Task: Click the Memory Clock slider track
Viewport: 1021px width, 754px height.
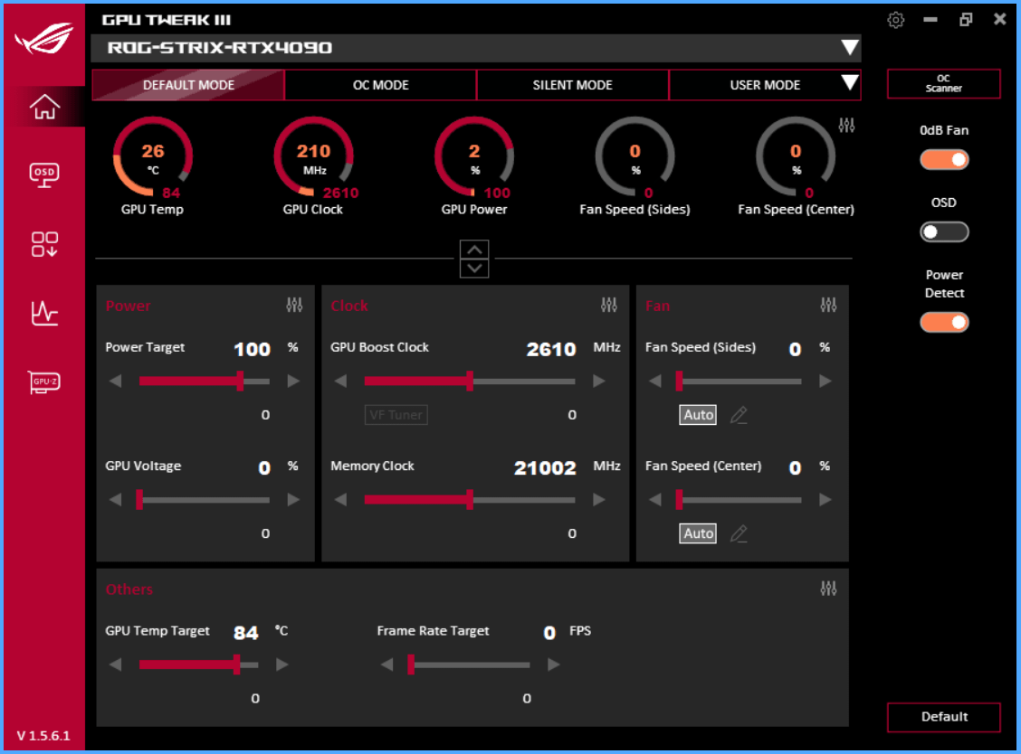Action: pos(470,500)
